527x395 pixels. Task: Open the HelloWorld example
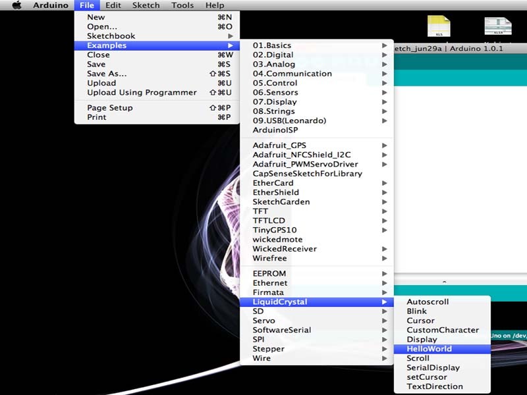pyautogui.click(x=442, y=349)
